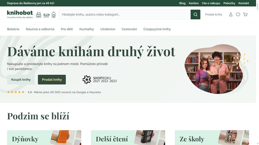Open the wishlist heart icon
This screenshot has height=145, width=259.
click(x=238, y=15)
